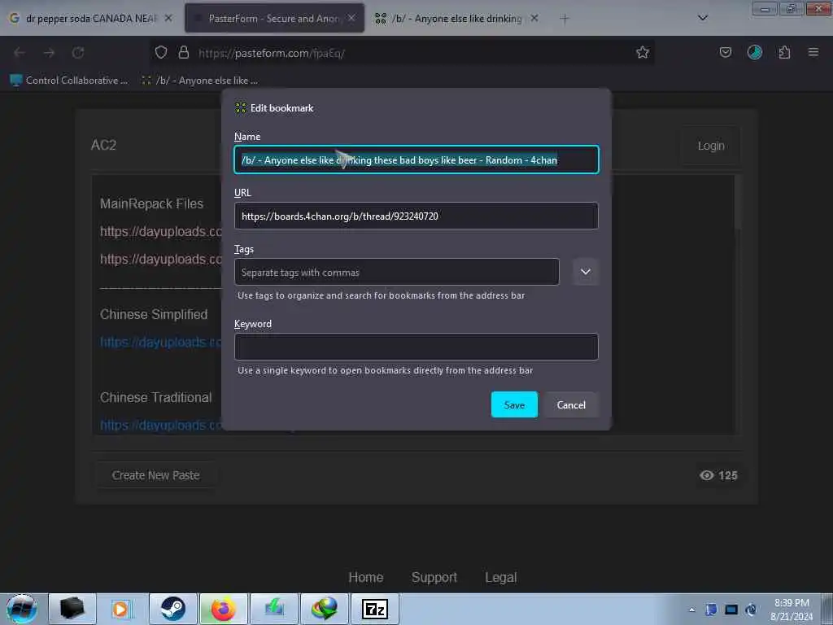Viewport: 833px width, 625px height.
Task: Click the dayuploads link under Chinese Simplified
Action: tap(160, 343)
